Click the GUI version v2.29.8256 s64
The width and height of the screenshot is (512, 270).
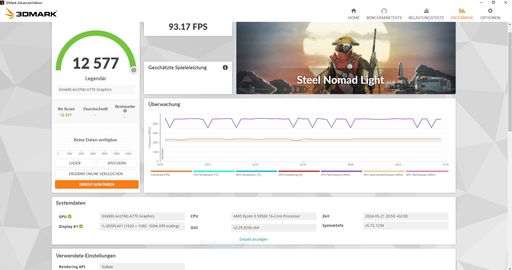point(274,228)
